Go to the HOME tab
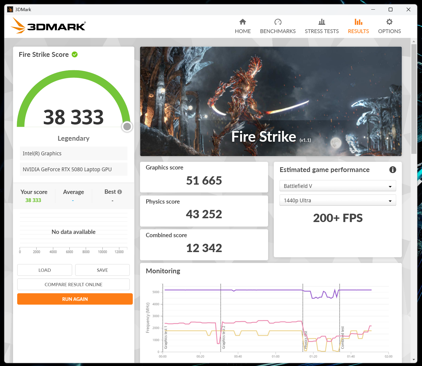 (x=243, y=31)
